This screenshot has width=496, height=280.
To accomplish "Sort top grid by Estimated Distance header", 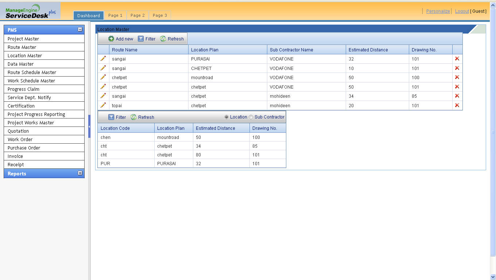I will pos(377,50).
